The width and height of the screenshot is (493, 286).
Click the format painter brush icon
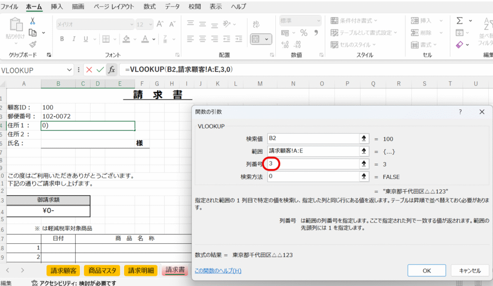(33, 44)
